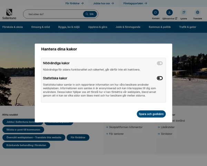Follow the För föräldrar top link
This screenshot has height=166, width=207.
pyautogui.click(x=75, y=3)
